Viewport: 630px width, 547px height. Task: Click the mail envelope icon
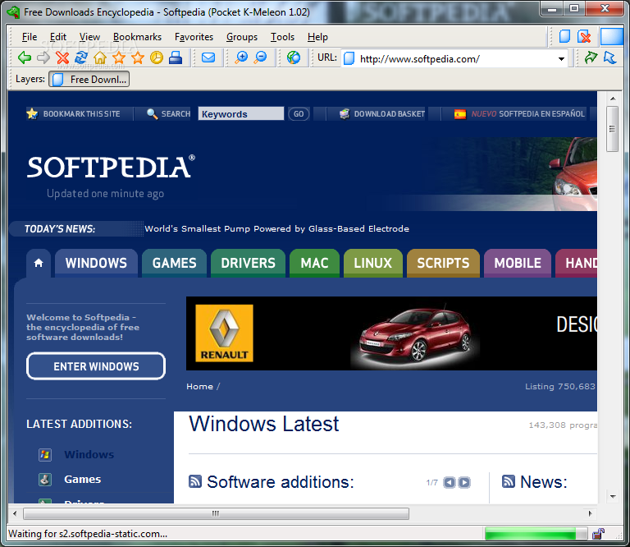[x=208, y=58]
